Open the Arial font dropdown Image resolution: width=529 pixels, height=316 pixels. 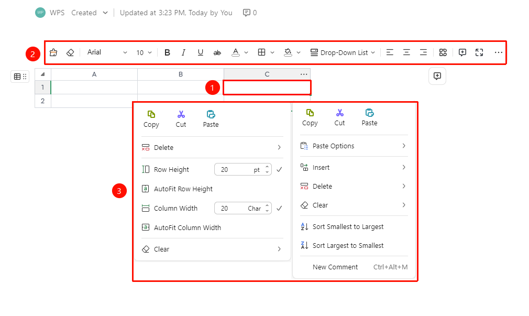click(107, 52)
